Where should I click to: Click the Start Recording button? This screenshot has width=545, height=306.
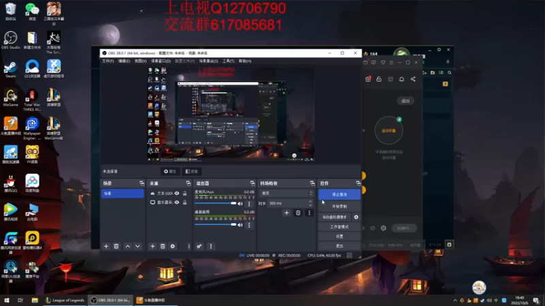click(339, 206)
